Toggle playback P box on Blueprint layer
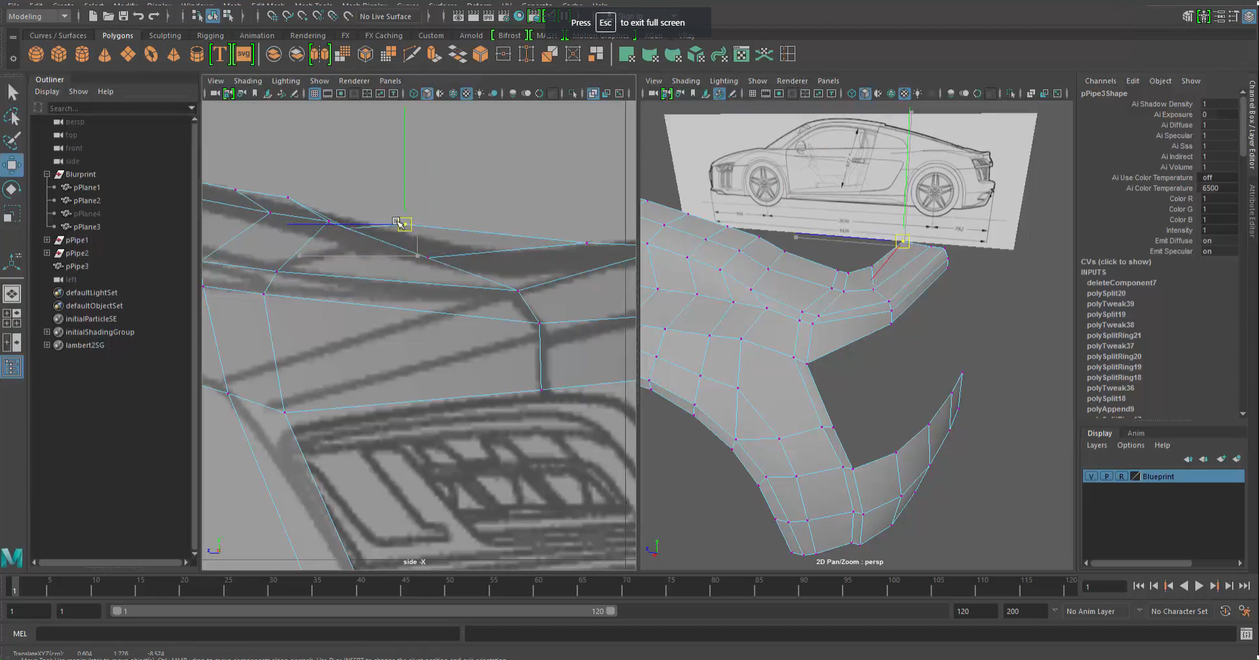Image resolution: width=1259 pixels, height=660 pixels. 1106,477
